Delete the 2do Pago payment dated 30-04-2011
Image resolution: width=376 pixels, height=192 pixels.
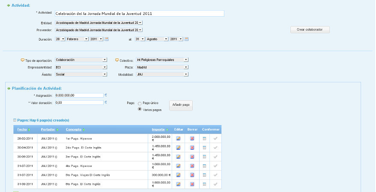pos(192,148)
